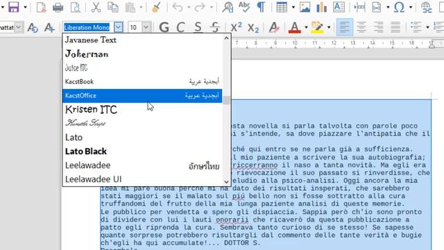Apply the red font color
Screen dimensions: 444x250
tap(294, 28)
